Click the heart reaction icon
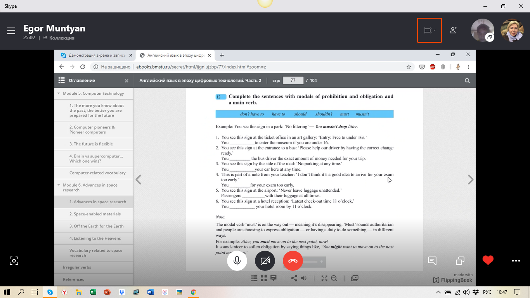 pos(488,260)
